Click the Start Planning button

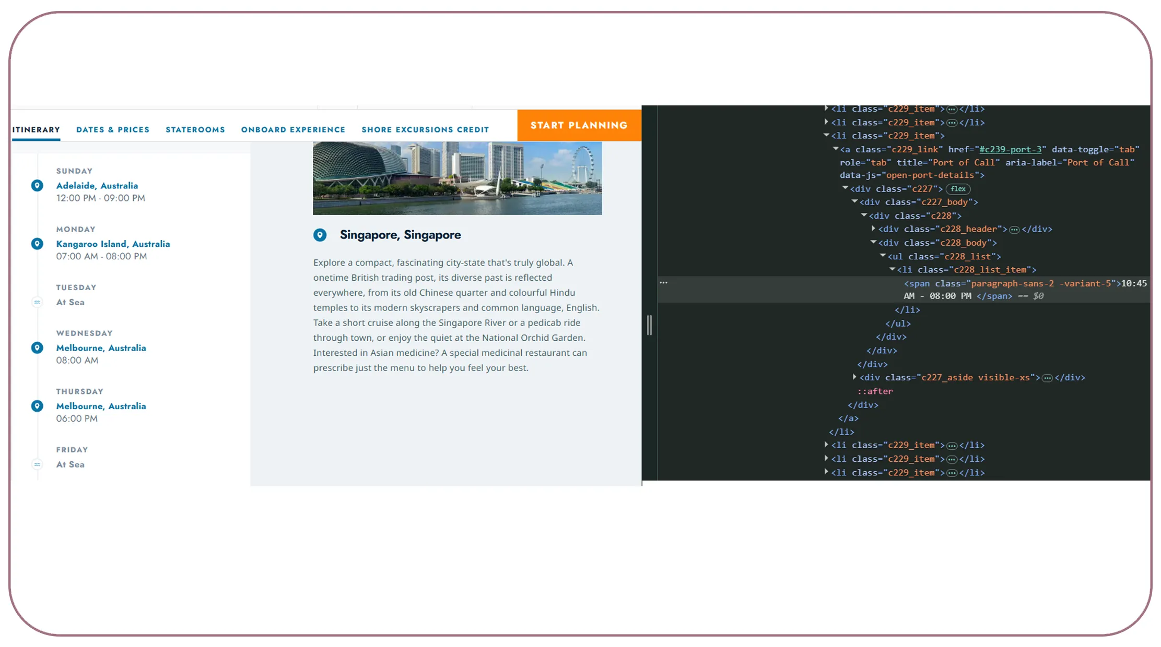click(x=579, y=125)
